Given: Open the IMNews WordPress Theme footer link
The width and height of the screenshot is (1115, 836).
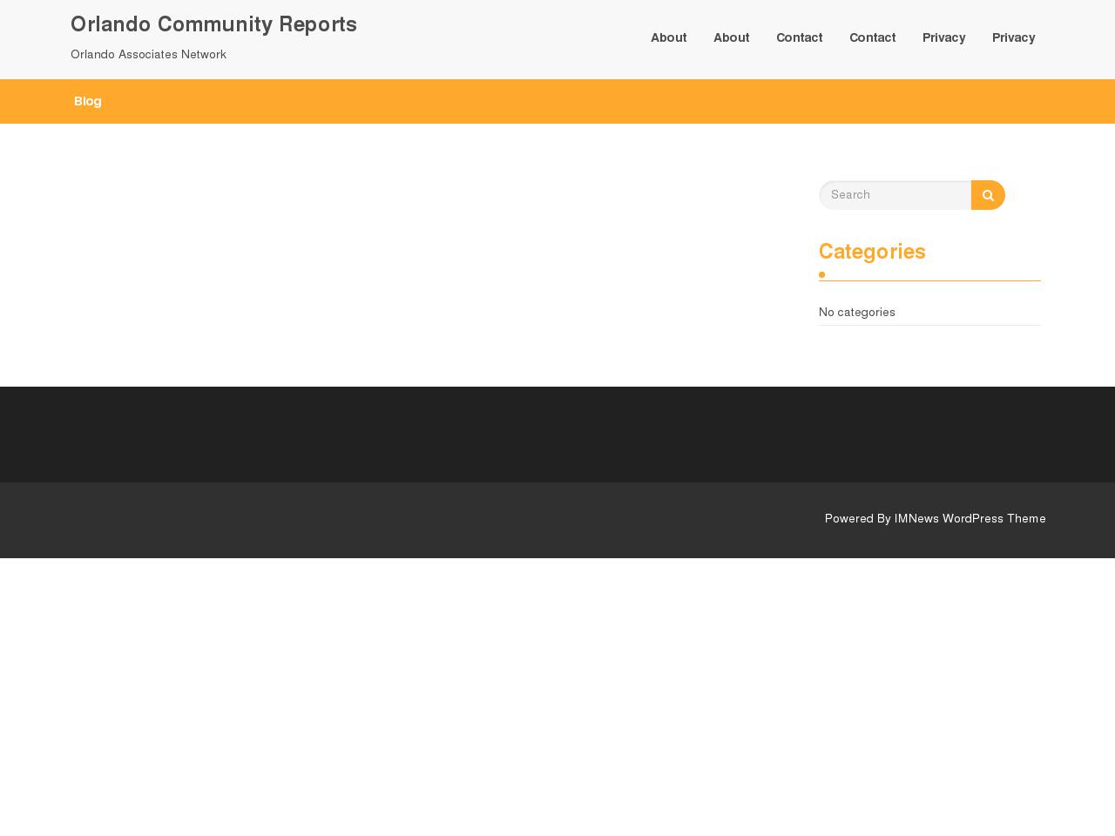Looking at the screenshot, I should click(970, 518).
